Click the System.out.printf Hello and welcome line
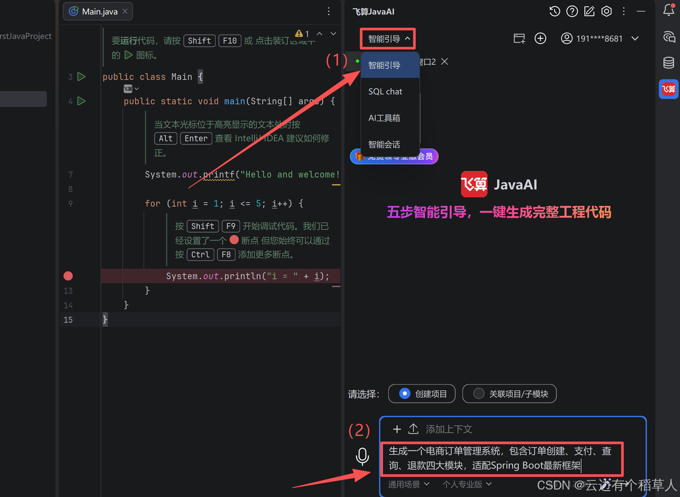 tap(242, 175)
